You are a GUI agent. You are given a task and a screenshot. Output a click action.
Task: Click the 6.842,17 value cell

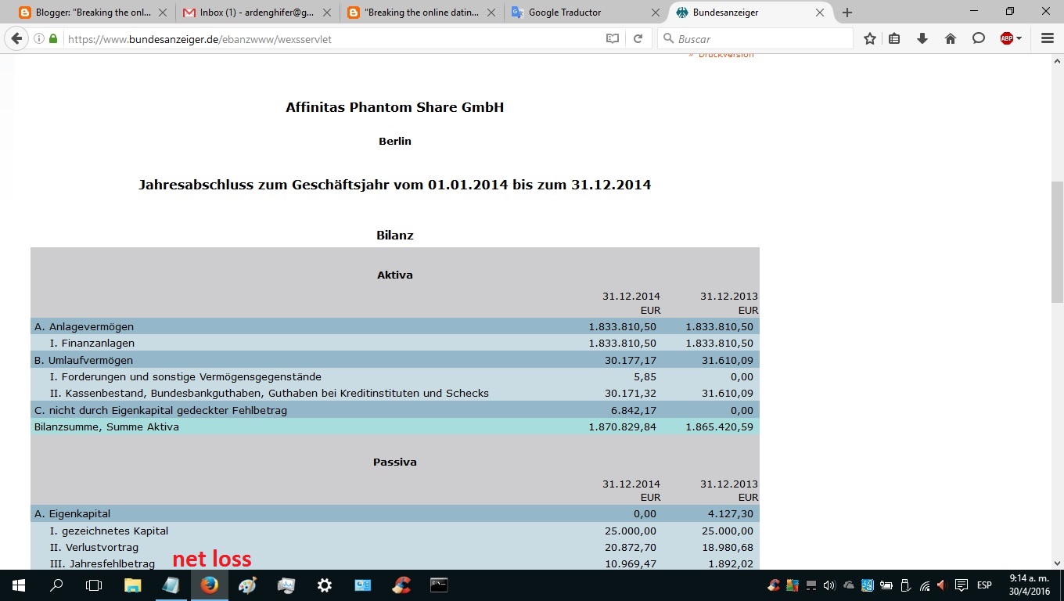634,410
